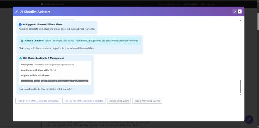259x128 pixels.
Task: Open Find Candidates in background navbar
Action: tap(190, 4)
